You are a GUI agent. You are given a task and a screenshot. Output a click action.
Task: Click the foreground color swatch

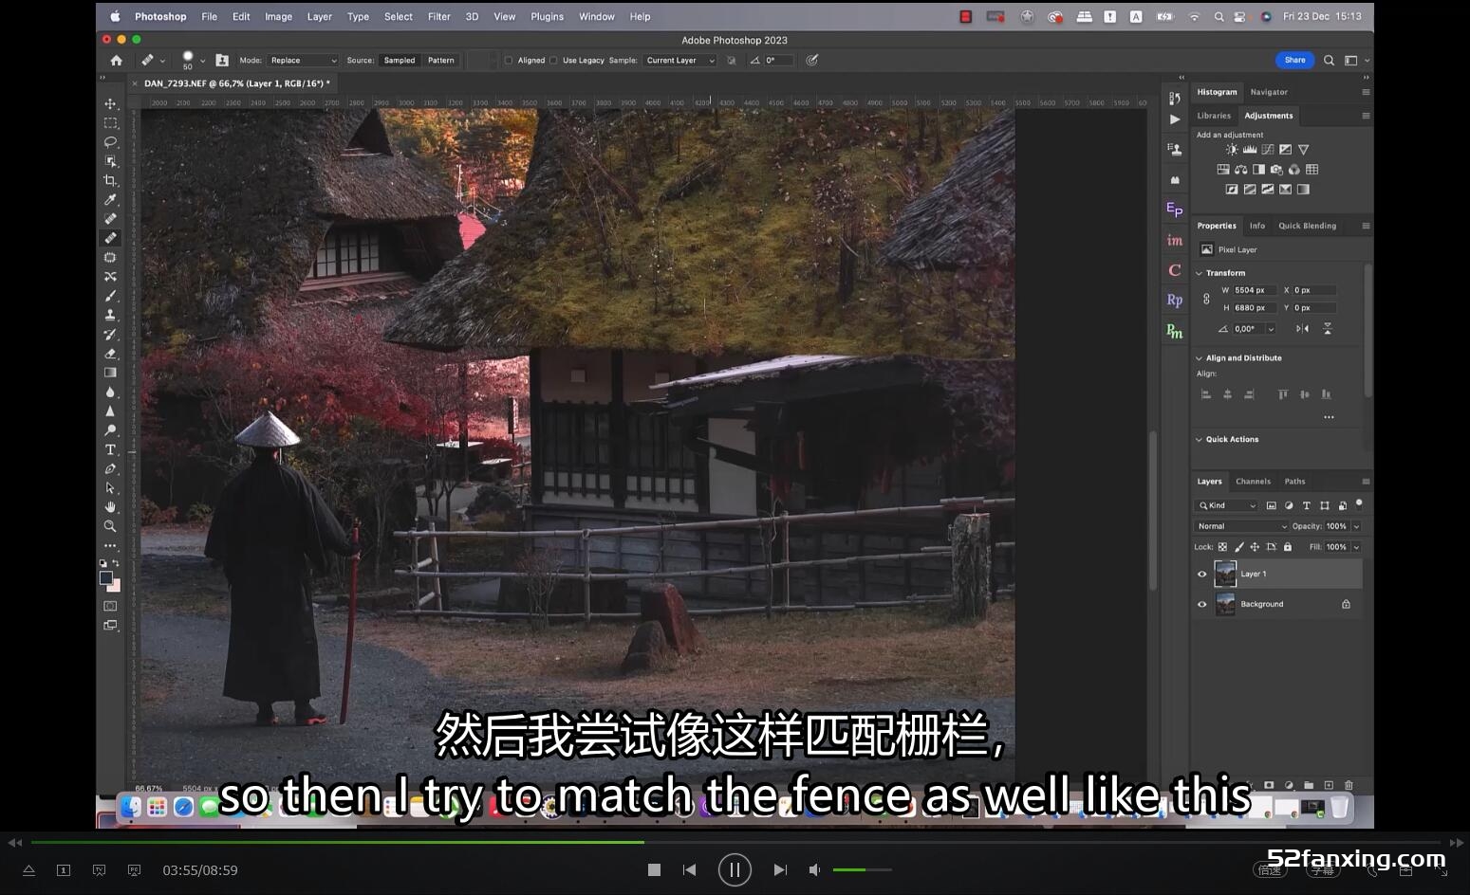[x=106, y=577]
